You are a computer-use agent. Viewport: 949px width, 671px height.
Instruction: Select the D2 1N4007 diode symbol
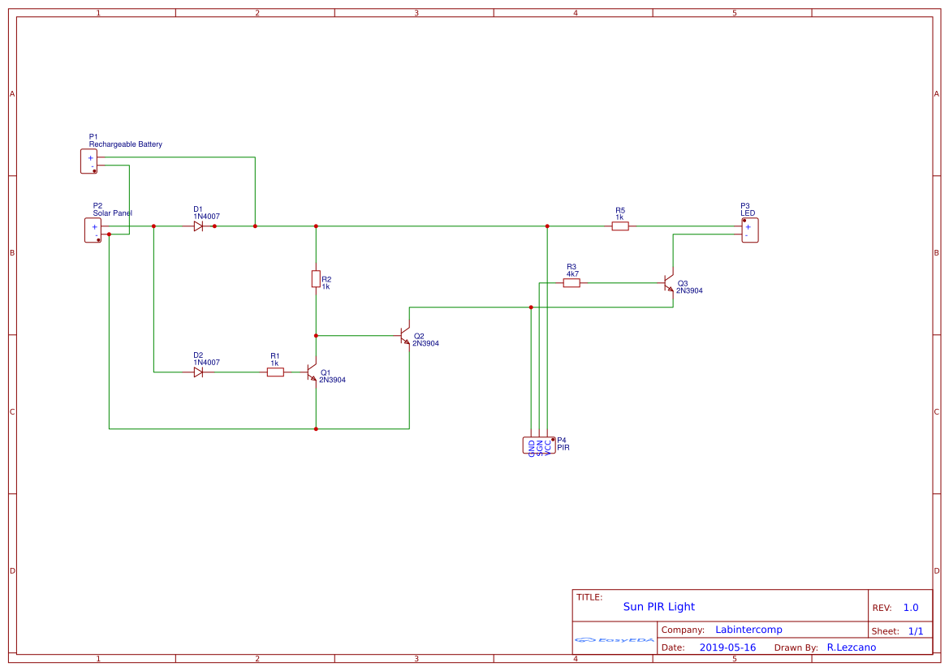tap(199, 372)
